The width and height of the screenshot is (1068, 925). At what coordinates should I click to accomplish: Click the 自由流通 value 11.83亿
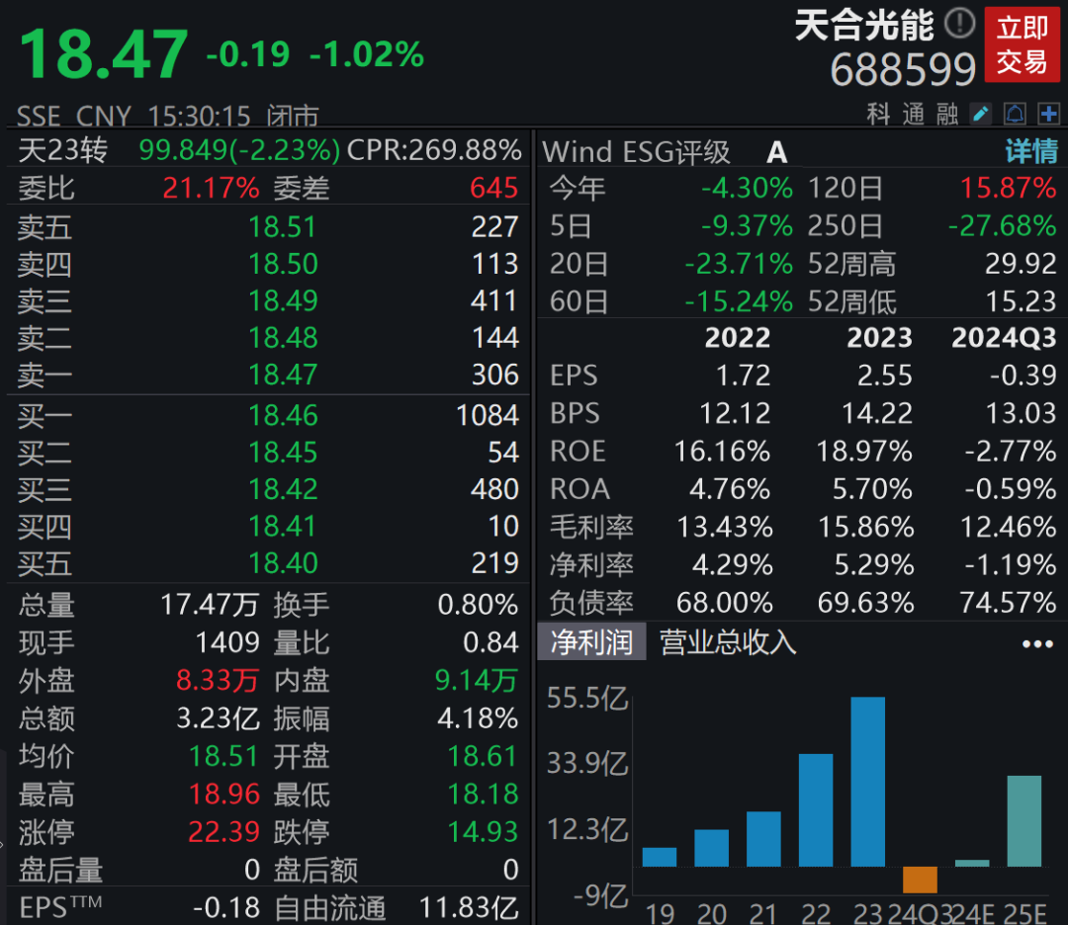(469, 907)
